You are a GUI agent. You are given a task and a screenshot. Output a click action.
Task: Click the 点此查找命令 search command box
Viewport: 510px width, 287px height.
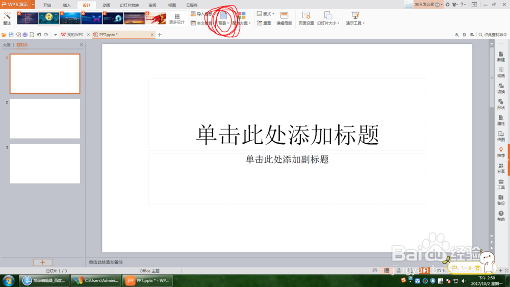click(493, 35)
